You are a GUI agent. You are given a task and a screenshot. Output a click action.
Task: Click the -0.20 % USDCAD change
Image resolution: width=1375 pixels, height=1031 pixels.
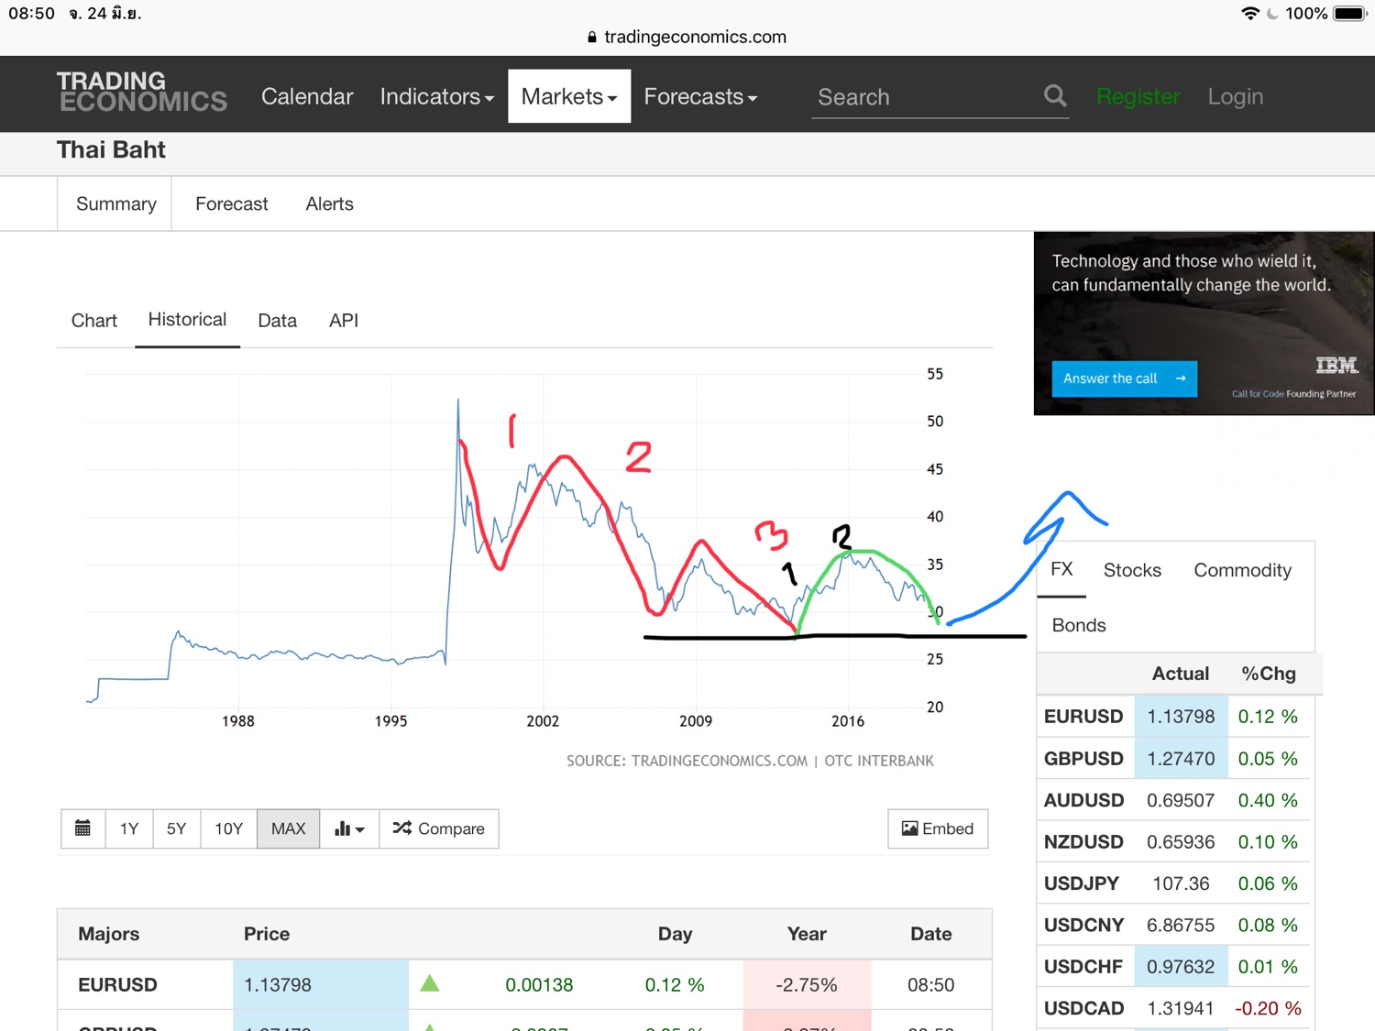[1268, 1008]
